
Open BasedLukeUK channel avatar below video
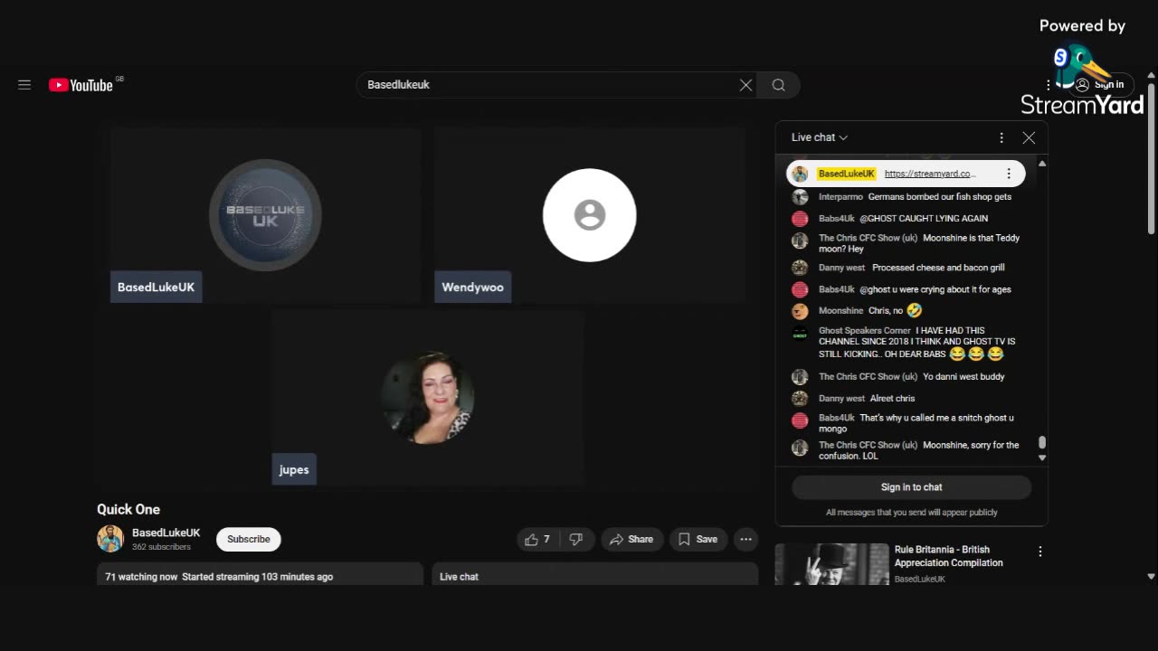110,539
